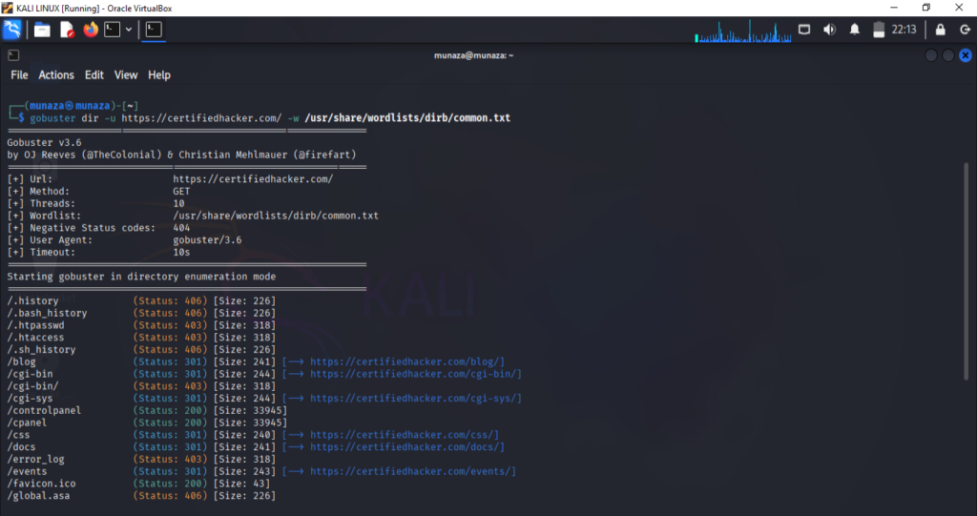This screenshot has width=977, height=516.
Task: Click the terminal window icon in title bar
Action: (x=13, y=55)
